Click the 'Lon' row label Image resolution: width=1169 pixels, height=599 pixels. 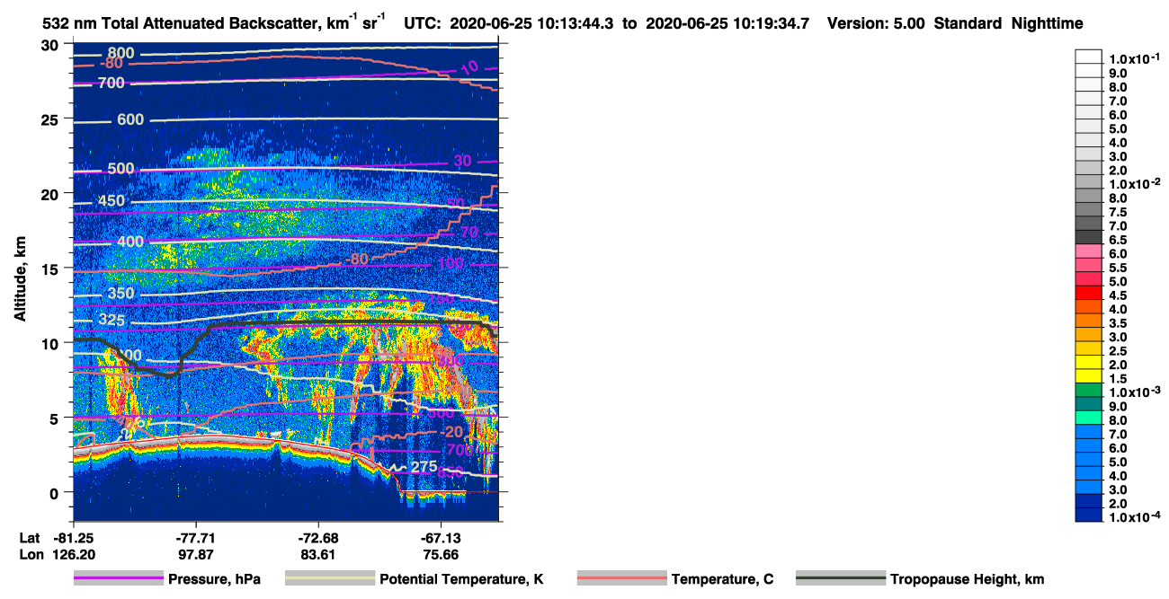click(x=30, y=554)
